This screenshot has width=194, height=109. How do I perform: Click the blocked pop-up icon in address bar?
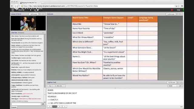point(176,6)
